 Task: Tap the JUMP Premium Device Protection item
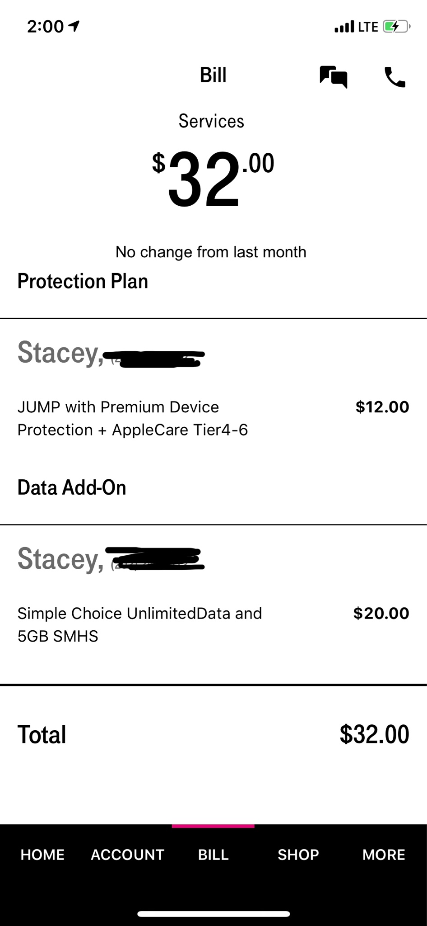[x=133, y=418]
